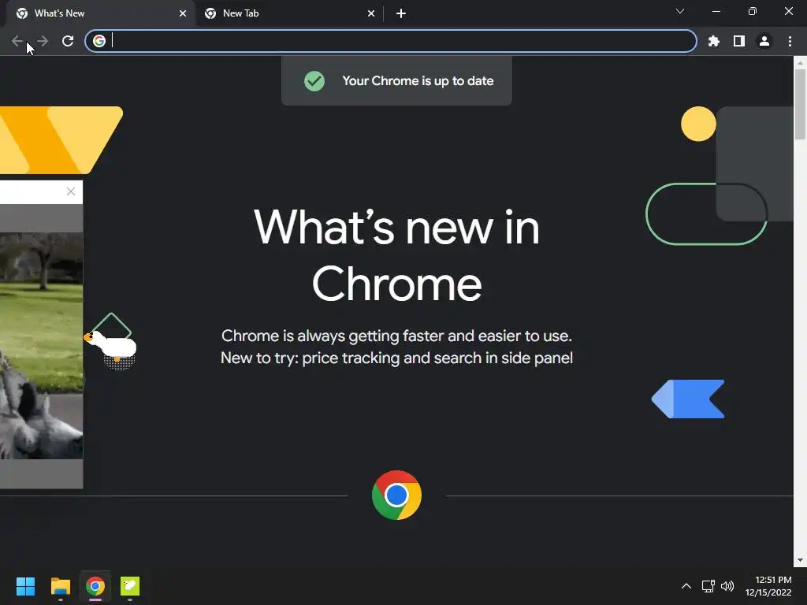
Task: Minimize the Chrome window
Action: coord(716,11)
